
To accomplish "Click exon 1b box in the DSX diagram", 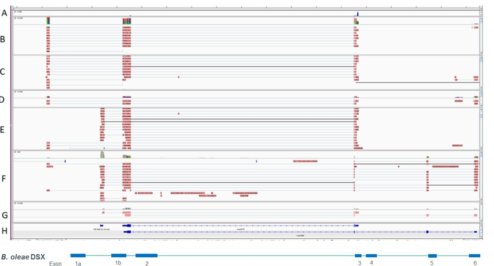I will 119,255.
